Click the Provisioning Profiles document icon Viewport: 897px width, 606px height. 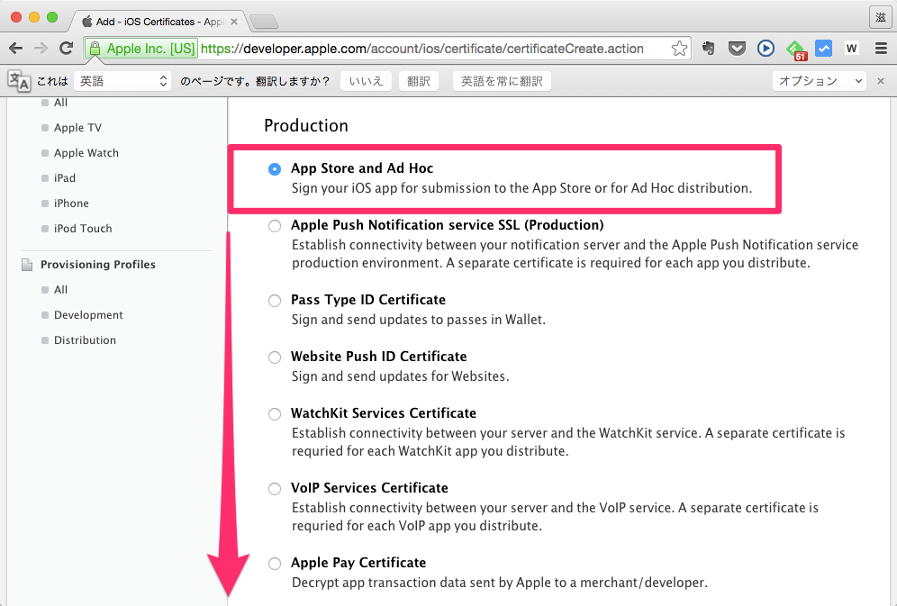[x=27, y=265]
